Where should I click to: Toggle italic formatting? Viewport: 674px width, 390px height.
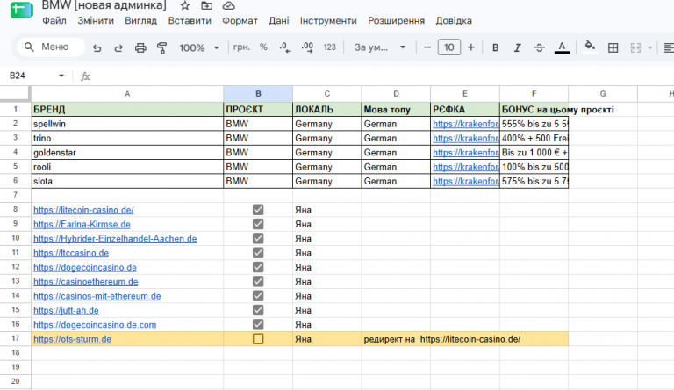pyautogui.click(x=517, y=47)
